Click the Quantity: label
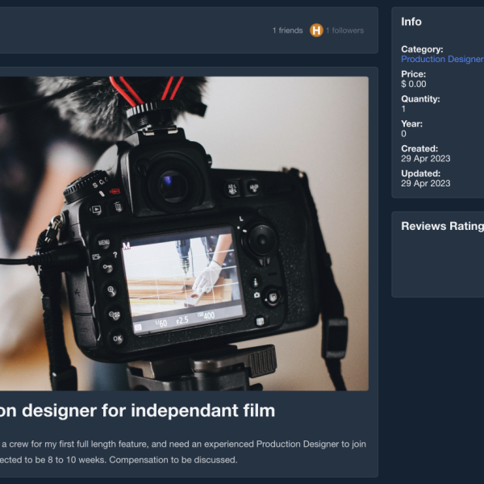Viewport: 484px width, 484px height. pyautogui.click(x=420, y=99)
